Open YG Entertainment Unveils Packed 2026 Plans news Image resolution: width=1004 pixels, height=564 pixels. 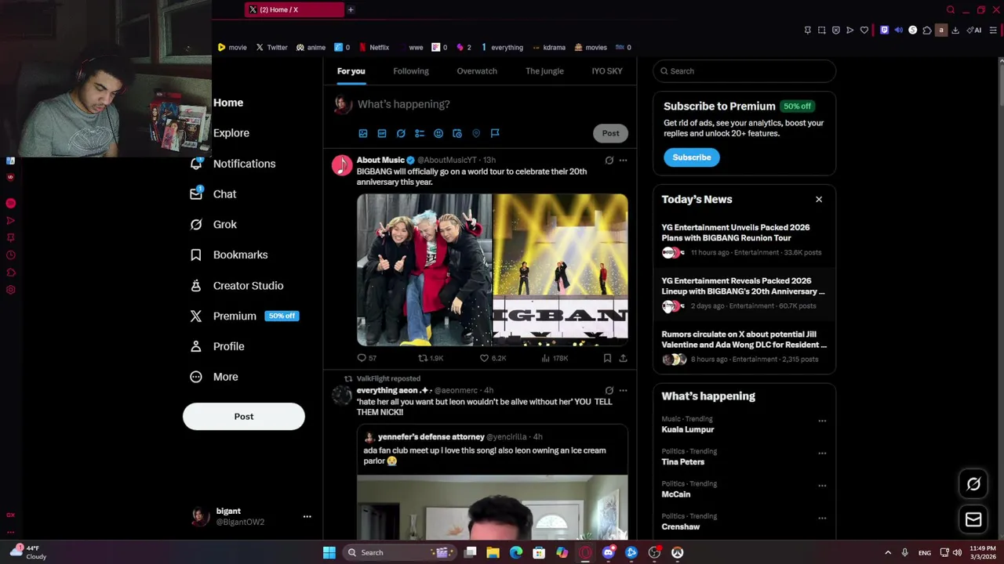(x=744, y=240)
